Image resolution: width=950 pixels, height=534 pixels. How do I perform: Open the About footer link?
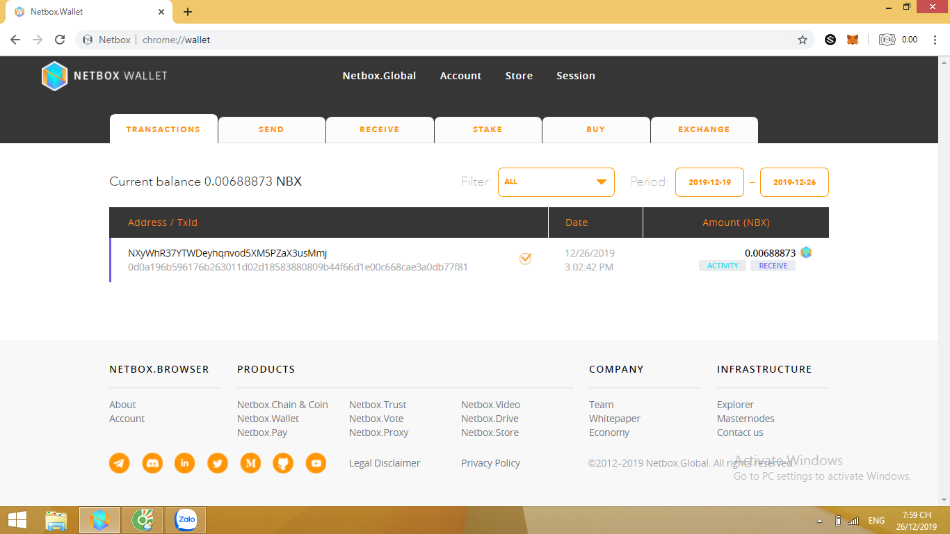122,405
